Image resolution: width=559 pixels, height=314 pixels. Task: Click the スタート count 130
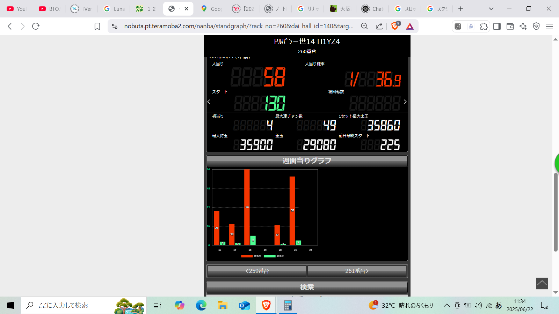coord(275,103)
